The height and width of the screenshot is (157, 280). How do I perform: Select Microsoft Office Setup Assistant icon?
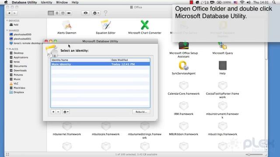[x=184, y=45]
